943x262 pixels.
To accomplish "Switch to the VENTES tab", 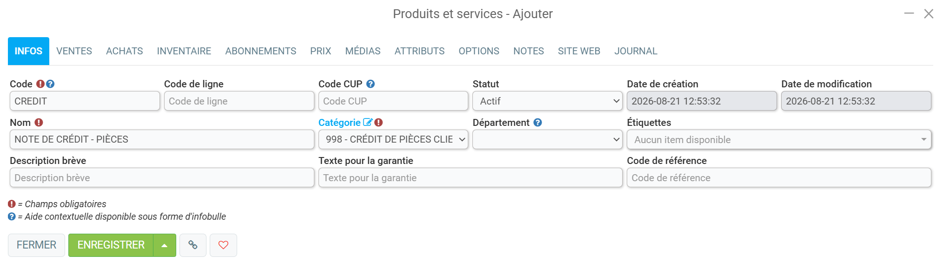I will coord(74,51).
